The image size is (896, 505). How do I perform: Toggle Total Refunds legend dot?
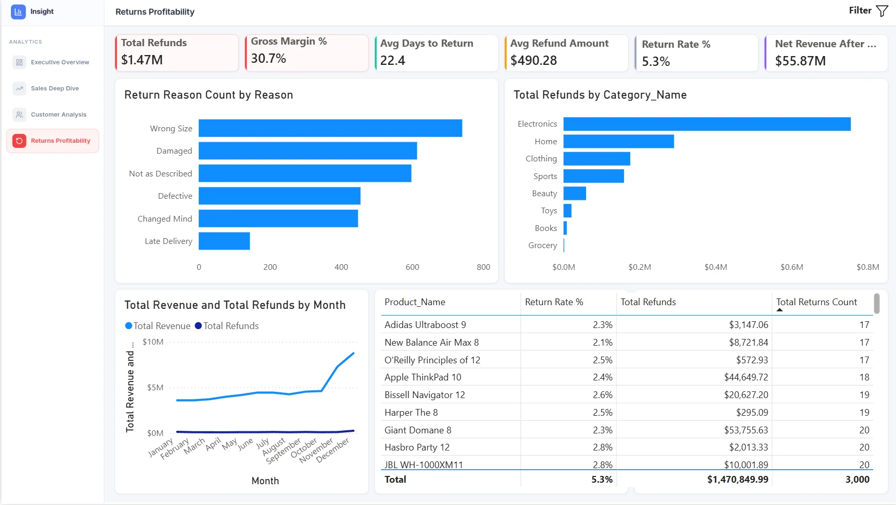tap(198, 326)
